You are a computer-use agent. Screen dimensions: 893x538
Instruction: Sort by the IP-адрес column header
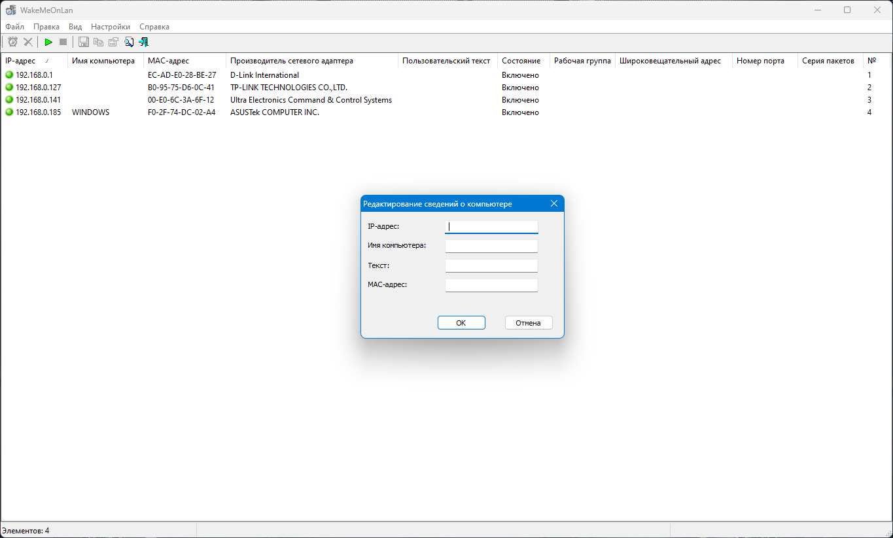click(34, 61)
